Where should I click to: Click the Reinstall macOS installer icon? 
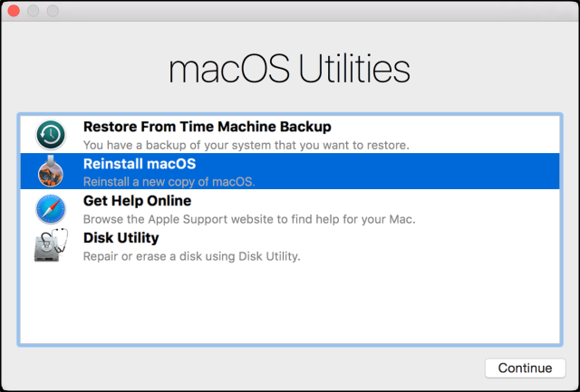[51, 171]
